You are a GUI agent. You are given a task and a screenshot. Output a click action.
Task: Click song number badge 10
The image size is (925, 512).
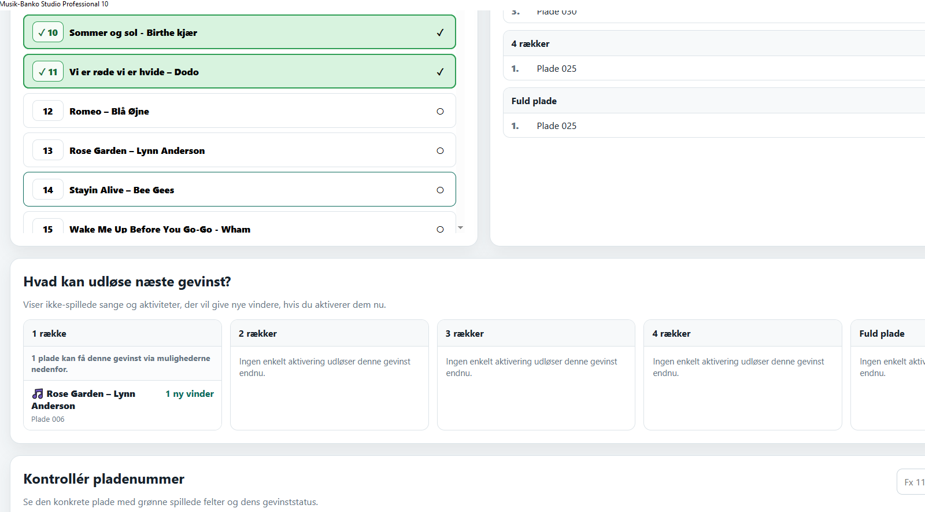(48, 32)
